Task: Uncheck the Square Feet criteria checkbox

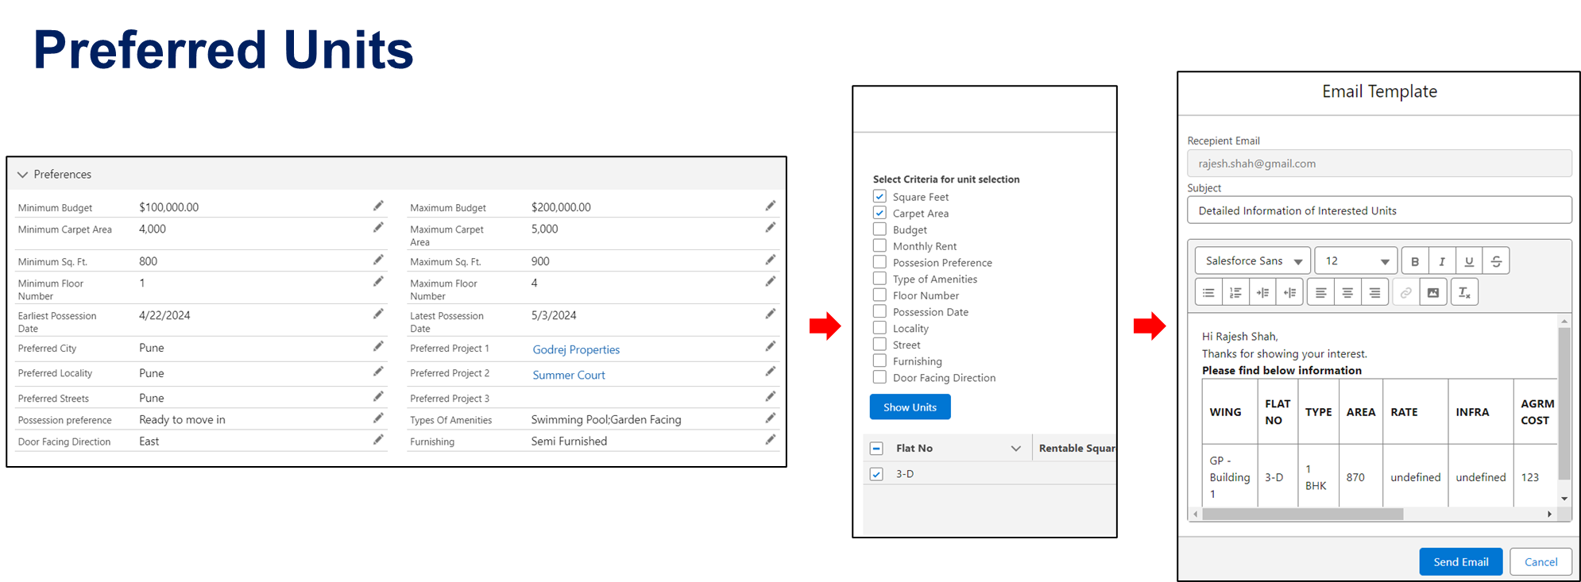Action: tap(879, 196)
